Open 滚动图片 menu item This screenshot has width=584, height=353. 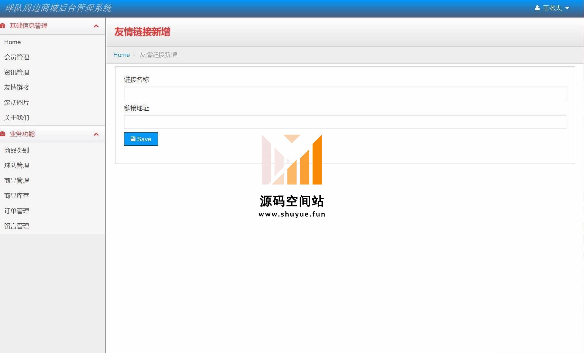pyautogui.click(x=17, y=103)
